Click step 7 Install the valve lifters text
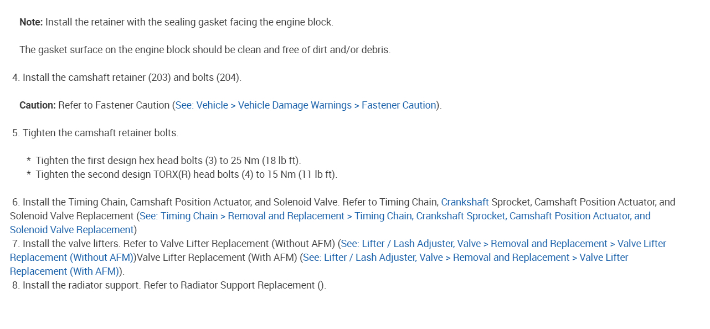710x329 pixels. point(72,244)
